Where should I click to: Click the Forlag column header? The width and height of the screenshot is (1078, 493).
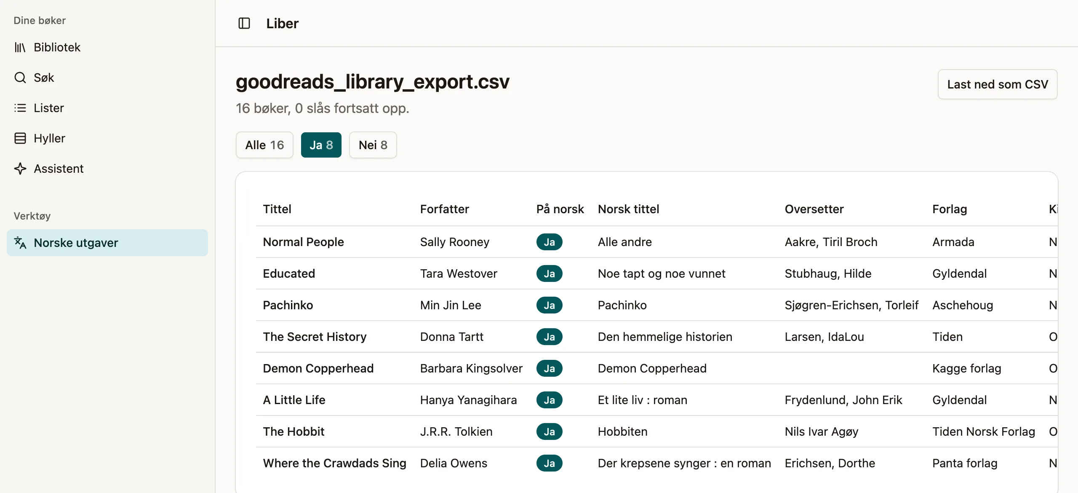[950, 209]
